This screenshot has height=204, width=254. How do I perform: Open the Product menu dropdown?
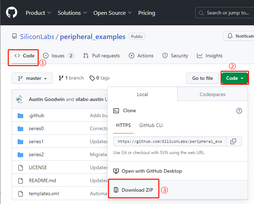click(x=38, y=13)
